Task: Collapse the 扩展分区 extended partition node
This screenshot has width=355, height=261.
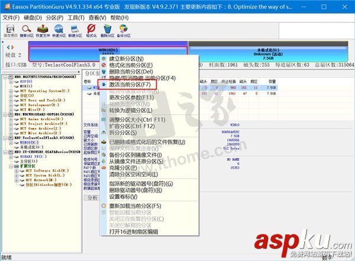Action: (x=11, y=166)
